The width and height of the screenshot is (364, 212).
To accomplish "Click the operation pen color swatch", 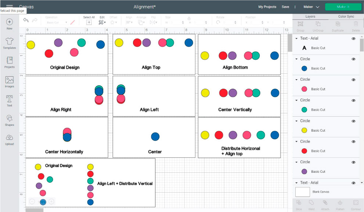I will [72, 22].
